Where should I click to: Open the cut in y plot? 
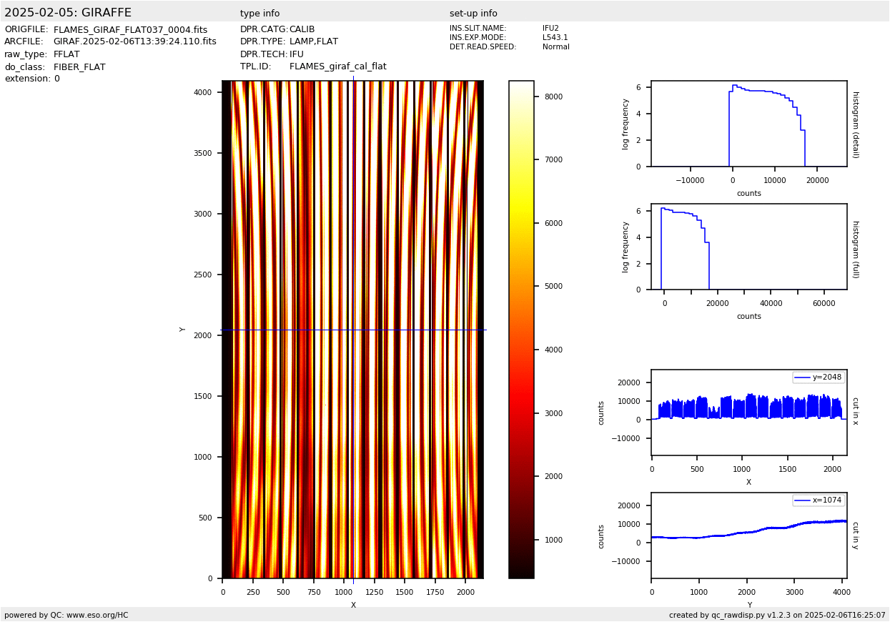[748, 535]
